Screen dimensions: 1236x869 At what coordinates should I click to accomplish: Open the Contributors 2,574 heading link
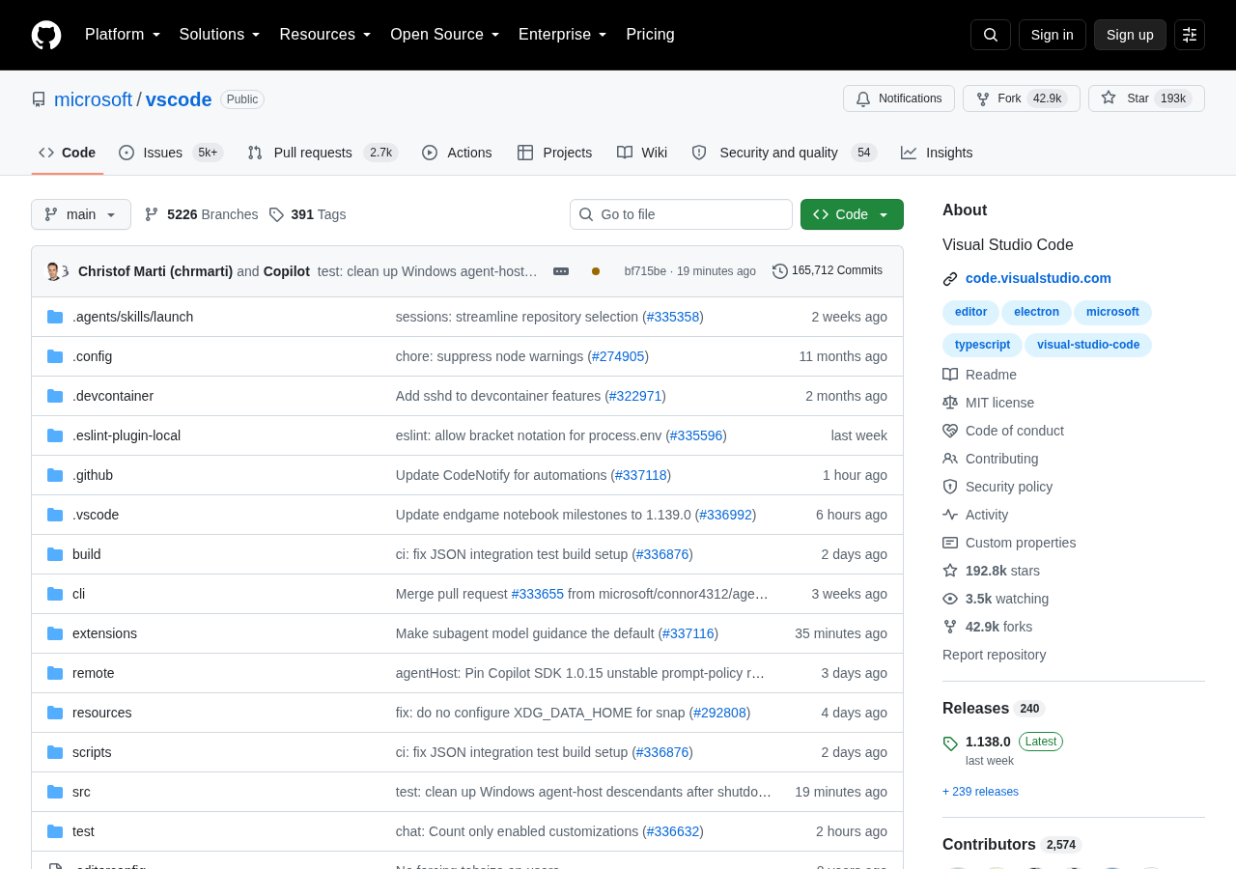pos(1012,845)
